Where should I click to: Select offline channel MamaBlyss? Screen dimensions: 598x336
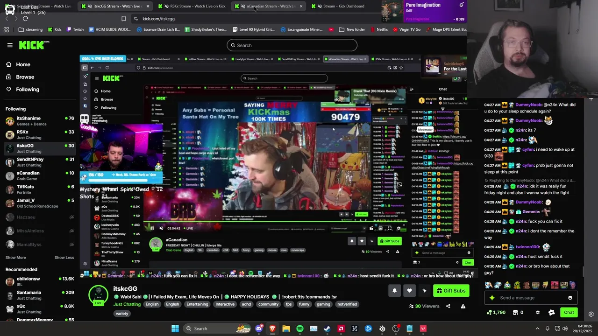(40, 245)
